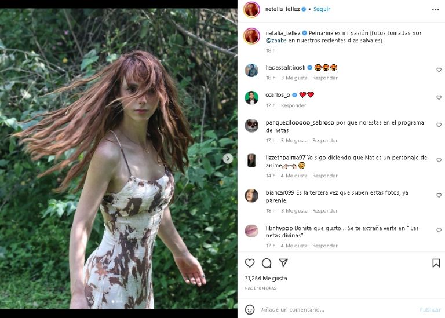
Task: Open emoji picker in comment field
Action: click(250, 309)
